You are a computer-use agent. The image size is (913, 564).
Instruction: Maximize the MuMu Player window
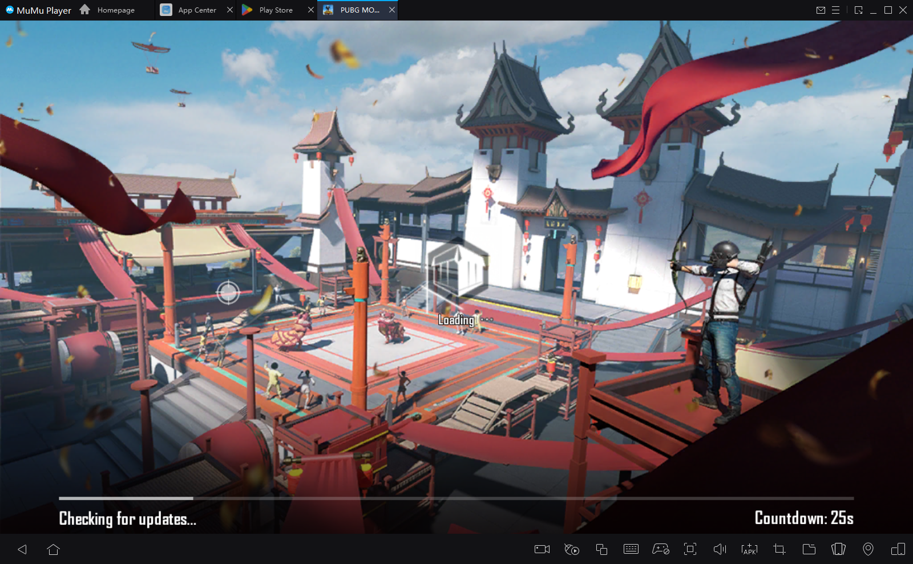888,10
